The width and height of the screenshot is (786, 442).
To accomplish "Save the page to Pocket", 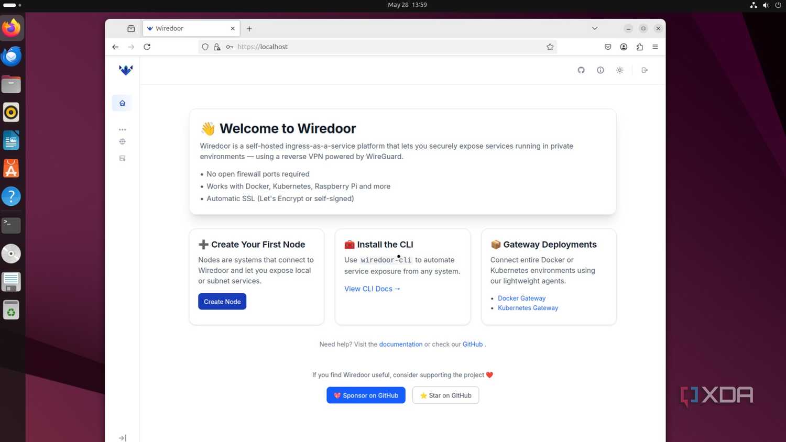I will pyautogui.click(x=608, y=47).
